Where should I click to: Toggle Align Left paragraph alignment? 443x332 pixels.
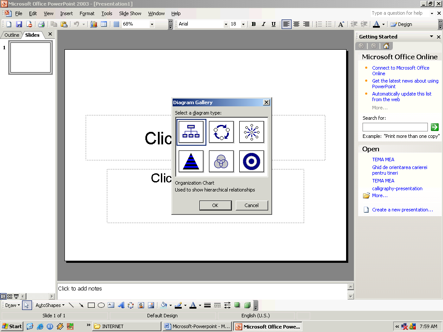point(286,24)
